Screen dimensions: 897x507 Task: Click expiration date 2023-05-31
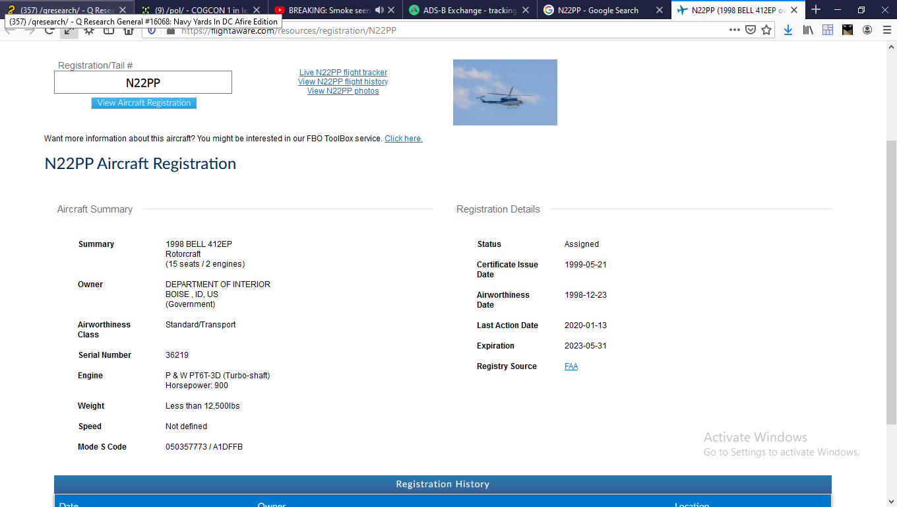586,346
